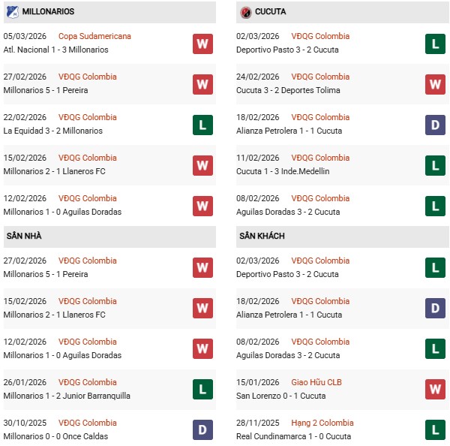
Task: Click the W badge for San Lorenzo match
Action: point(436,389)
